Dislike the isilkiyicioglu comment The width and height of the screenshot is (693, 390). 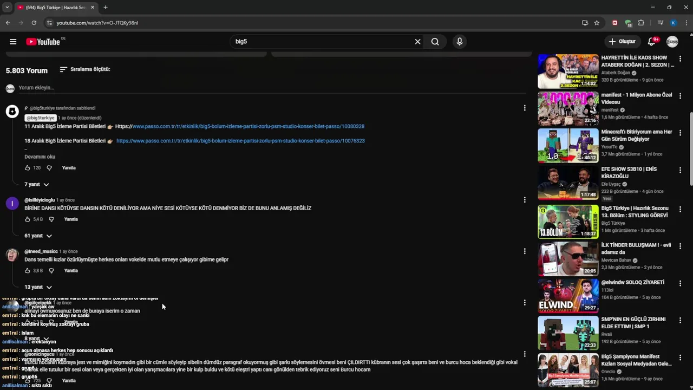[x=51, y=219]
